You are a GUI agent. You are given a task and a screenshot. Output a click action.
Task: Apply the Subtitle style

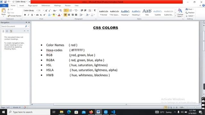pyautogui.click(x=158, y=13)
